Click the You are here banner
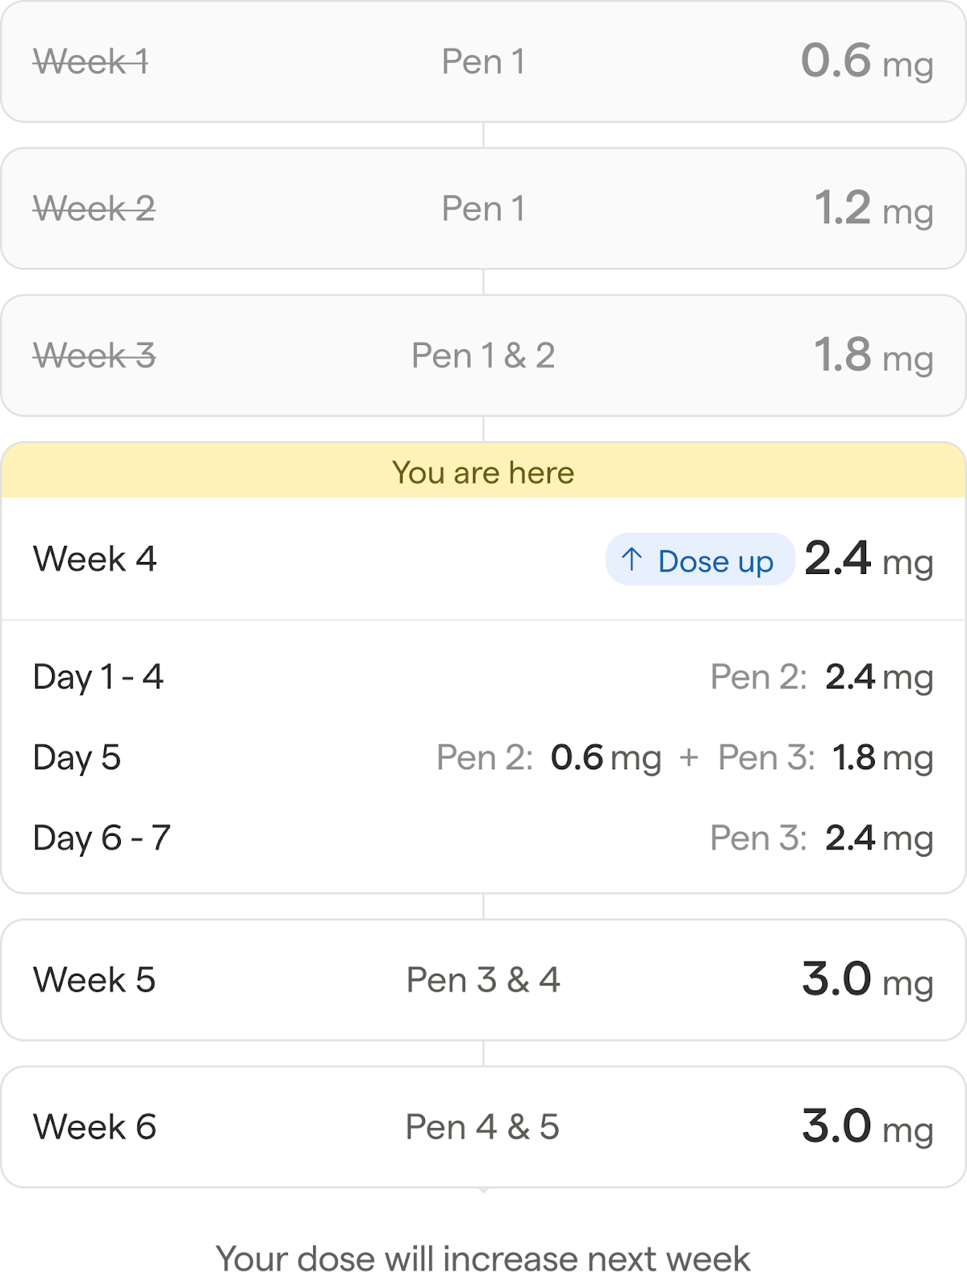 [x=483, y=472]
